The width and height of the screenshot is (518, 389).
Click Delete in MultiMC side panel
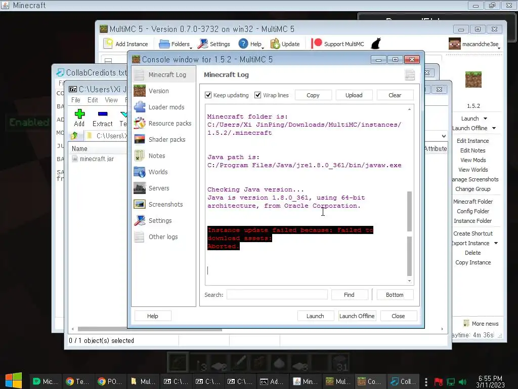click(473, 253)
